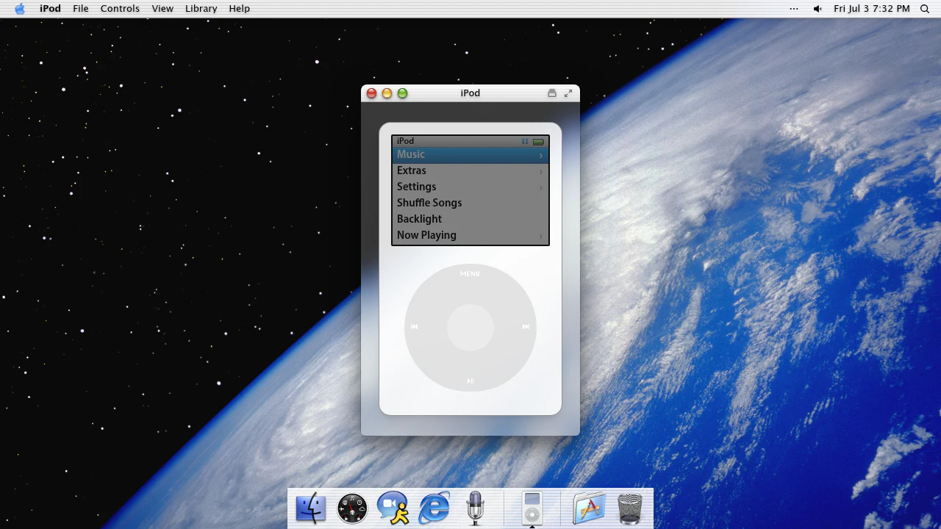Viewport: 941px width, 529px height.
Task: Select Shuffle Songs on iPod screen
Action: pos(470,203)
